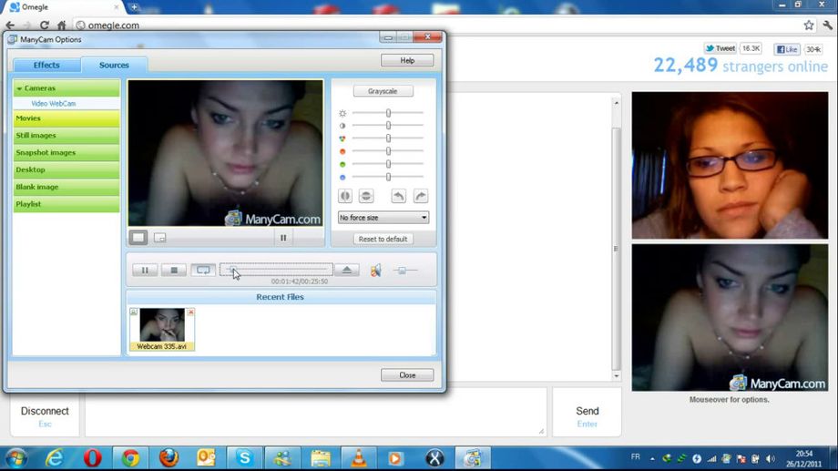This screenshot has width=838, height=471.
Task: Pause the video playback in ManyCam
Action: coord(145,270)
